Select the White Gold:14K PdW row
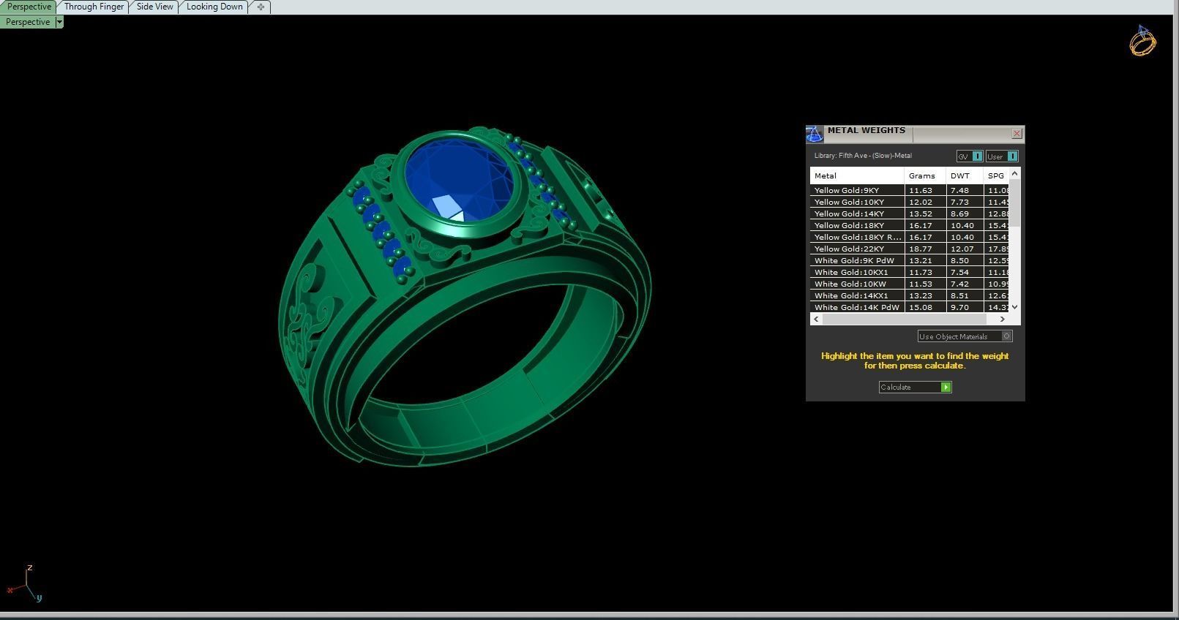 (910, 307)
